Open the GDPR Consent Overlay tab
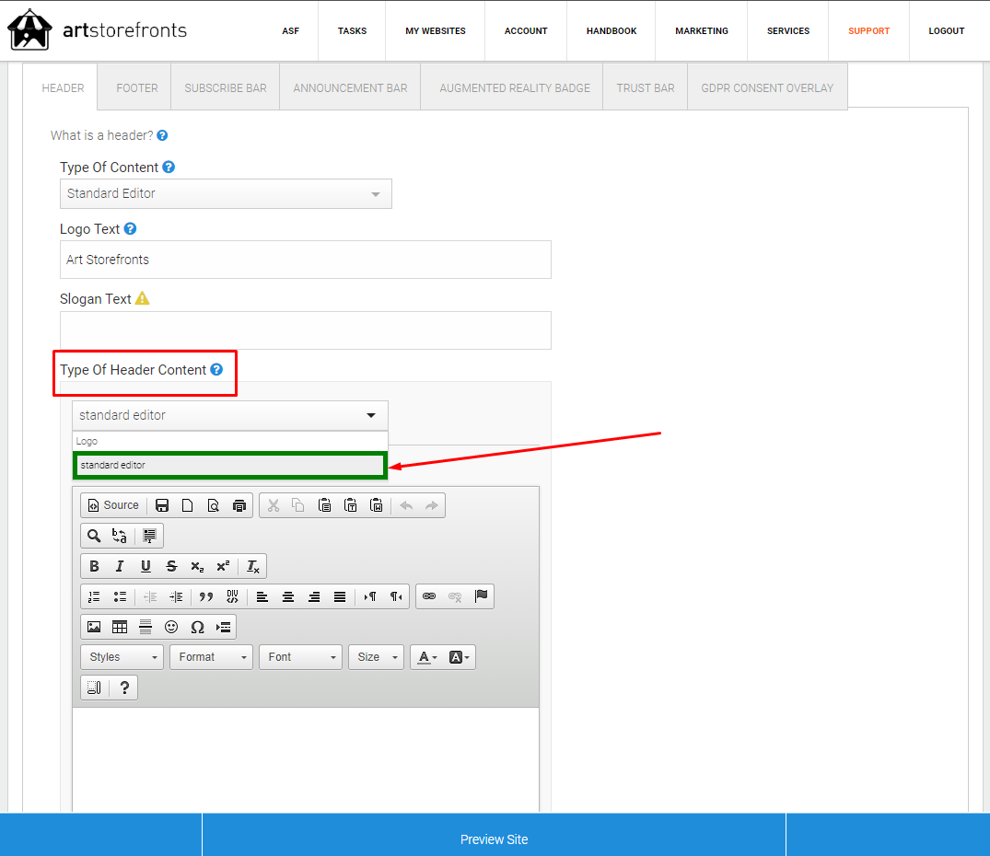The width and height of the screenshot is (990, 856). 767,87
